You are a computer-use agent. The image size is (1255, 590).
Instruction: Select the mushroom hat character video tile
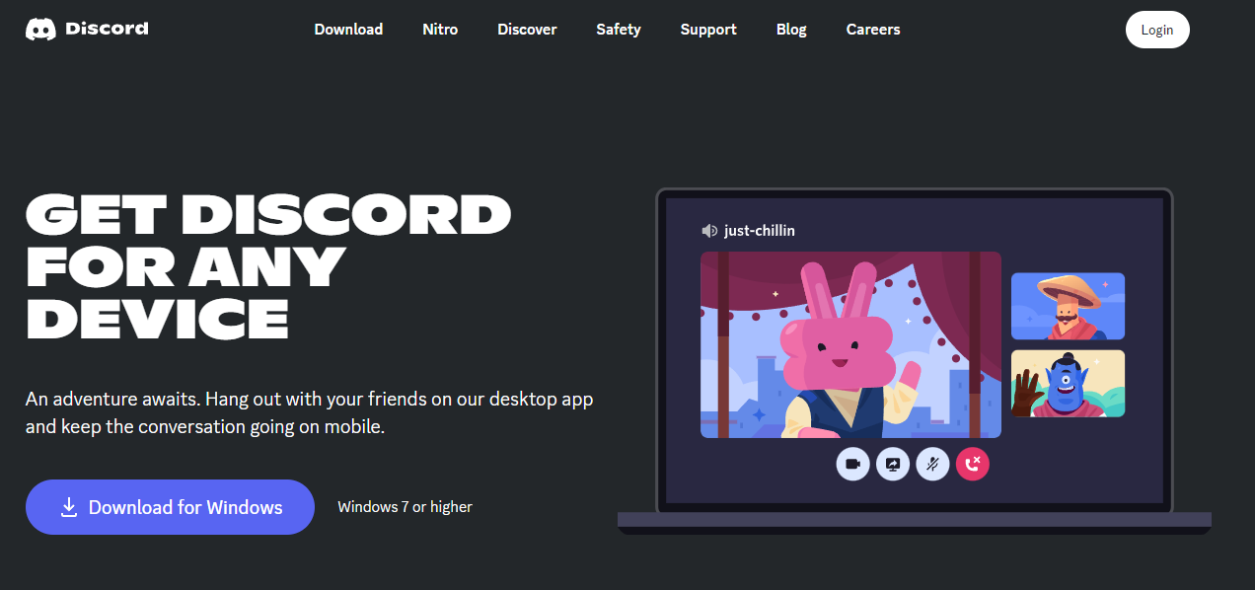tap(1068, 307)
